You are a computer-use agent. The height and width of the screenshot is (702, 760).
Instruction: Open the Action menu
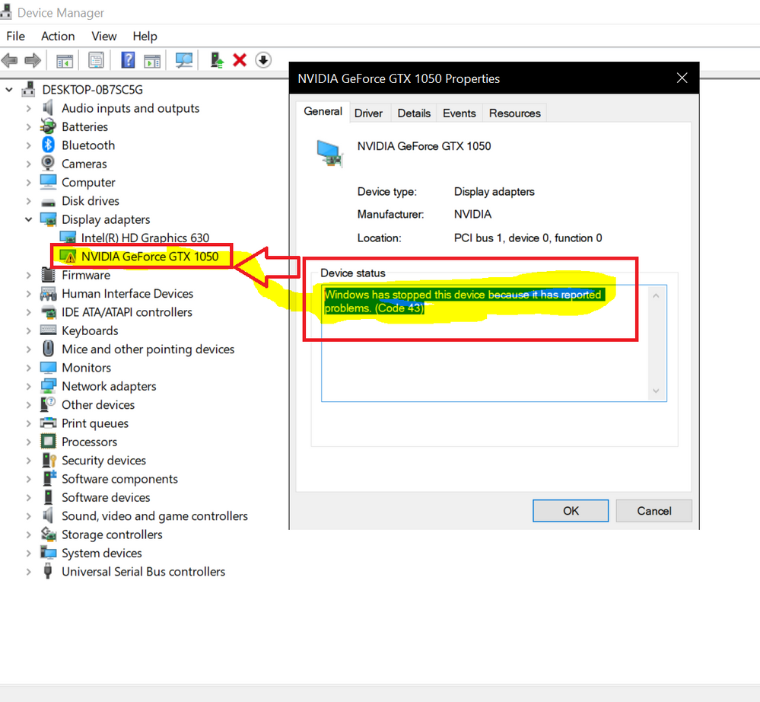pos(58,37)
